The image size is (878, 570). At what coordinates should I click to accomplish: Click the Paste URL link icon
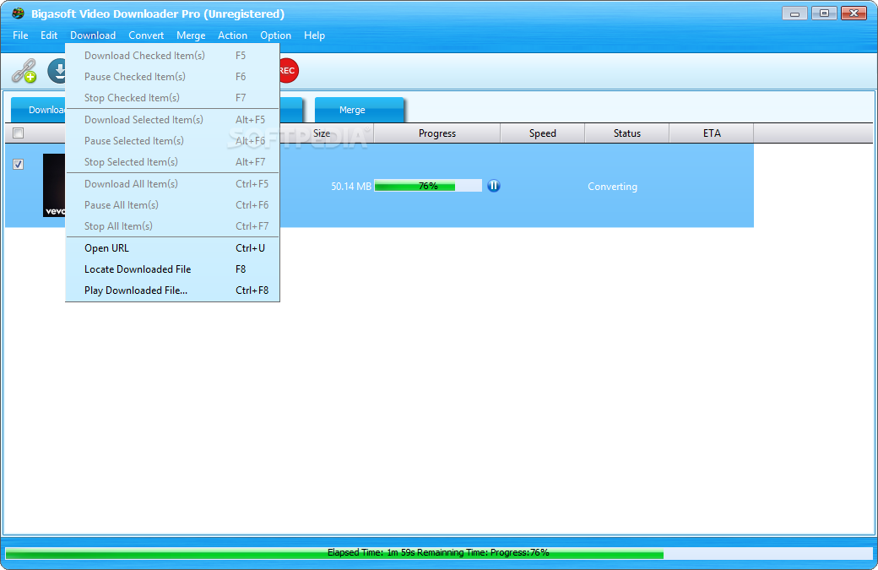coord(24,71)
